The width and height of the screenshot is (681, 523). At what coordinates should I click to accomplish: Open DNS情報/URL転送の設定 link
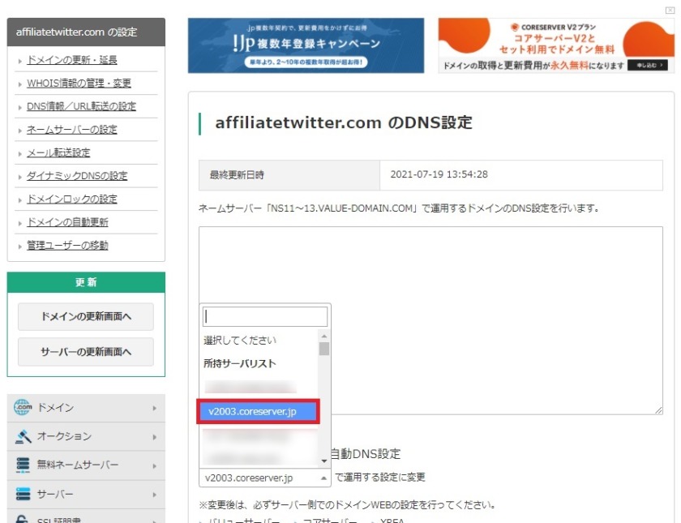tap(81, 106)
